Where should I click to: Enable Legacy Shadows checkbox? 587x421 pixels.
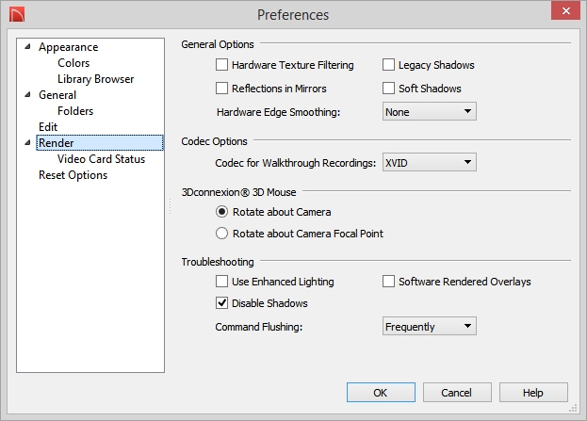pos(388,65)
